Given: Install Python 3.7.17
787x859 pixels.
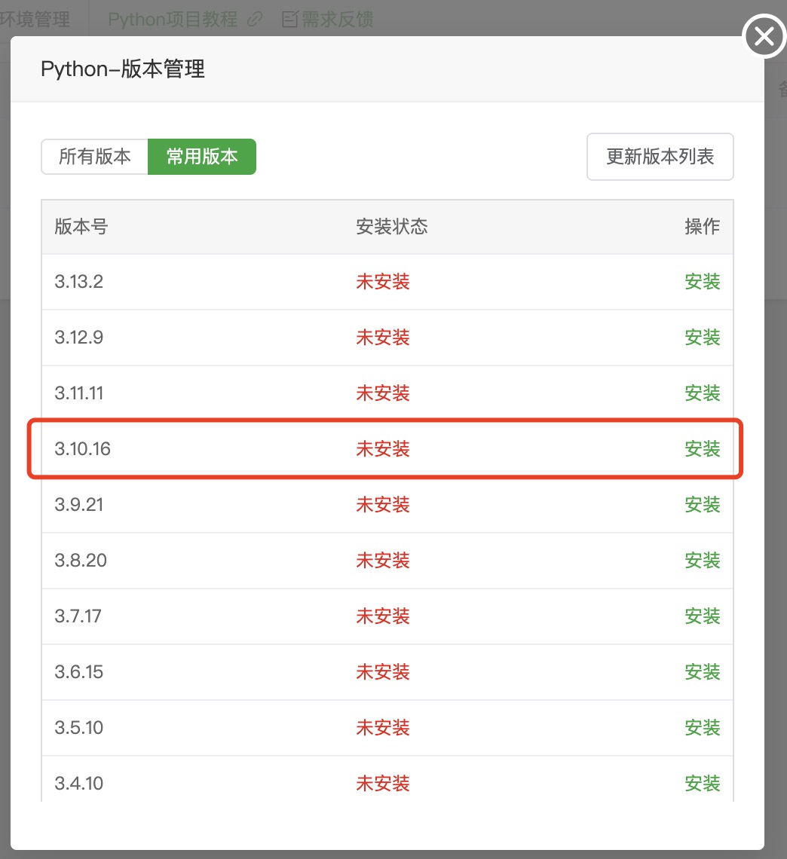Looking at the screenshot, I should point(702,616).
